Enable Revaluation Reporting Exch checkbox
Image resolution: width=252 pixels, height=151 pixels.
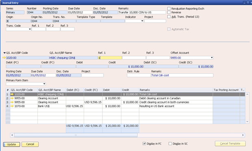tap(169, 9)
